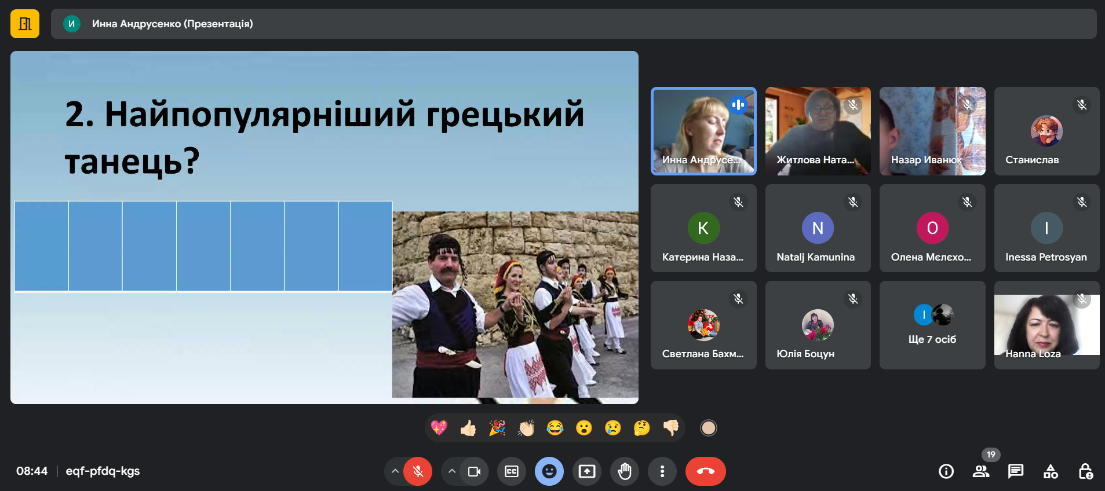Open meeting details info
Image resolution: width=1105 pixels, height=491 pixels.
(946, 471)
